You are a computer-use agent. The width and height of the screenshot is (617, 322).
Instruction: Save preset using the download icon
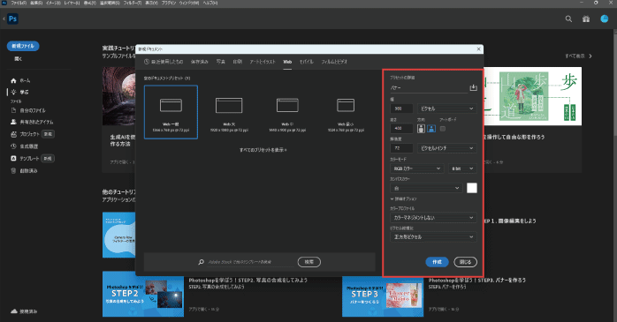click(473, 87)
